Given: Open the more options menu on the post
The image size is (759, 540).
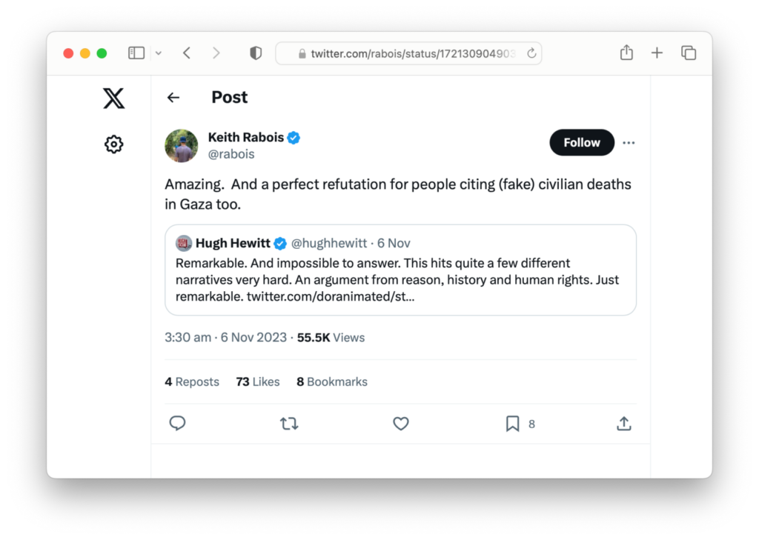Looking at the screenshot, I should [629, 142].
